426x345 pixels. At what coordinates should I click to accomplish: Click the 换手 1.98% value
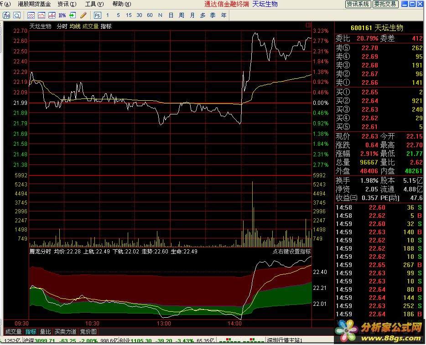369,180
